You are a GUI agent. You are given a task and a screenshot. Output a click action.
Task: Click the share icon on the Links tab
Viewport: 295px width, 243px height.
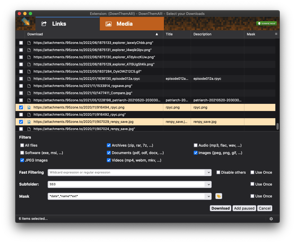point(44,24)
